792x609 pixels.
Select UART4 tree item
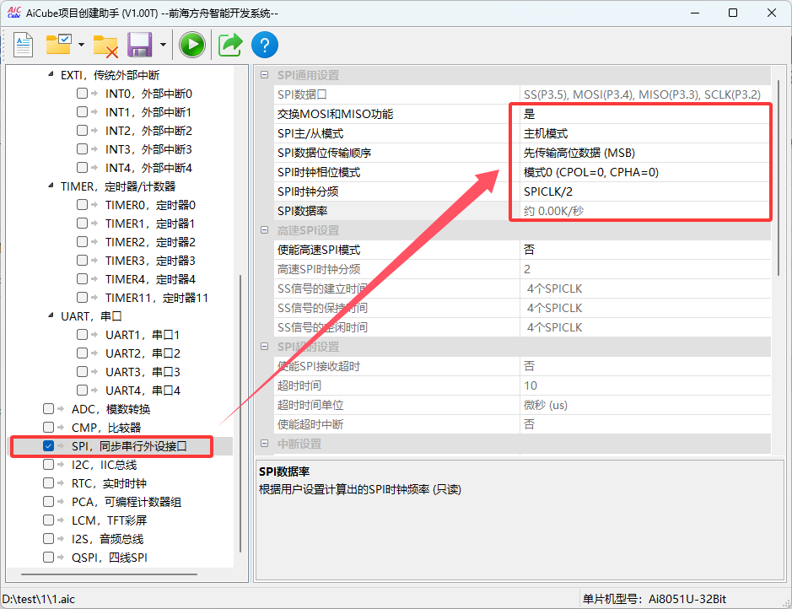point(143,391)
